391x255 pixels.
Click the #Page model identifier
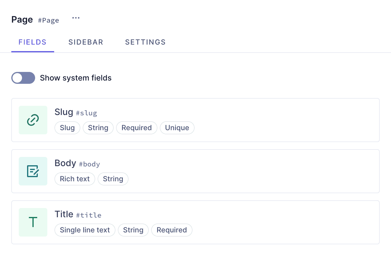coord(49,21)
